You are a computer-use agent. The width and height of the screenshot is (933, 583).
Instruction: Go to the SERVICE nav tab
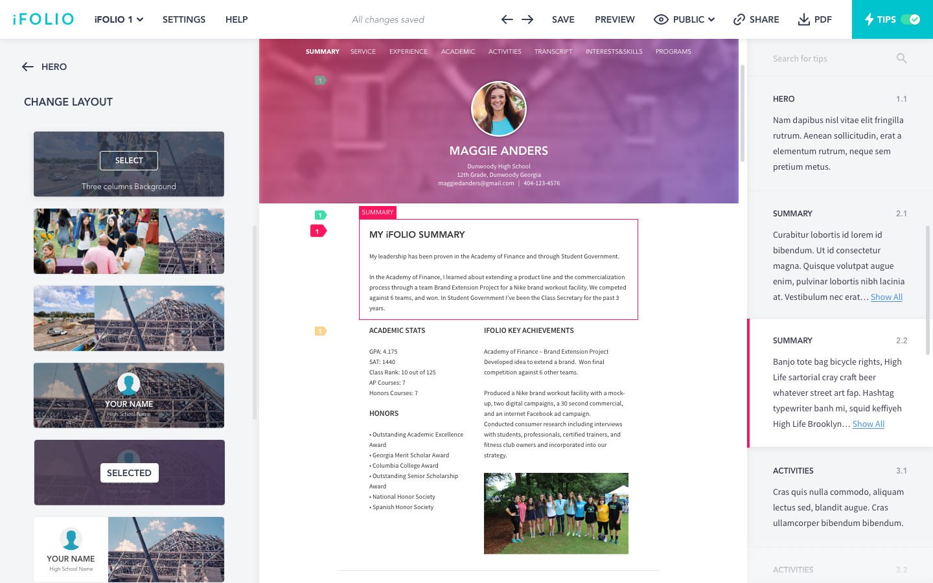(x=363, y=52)
